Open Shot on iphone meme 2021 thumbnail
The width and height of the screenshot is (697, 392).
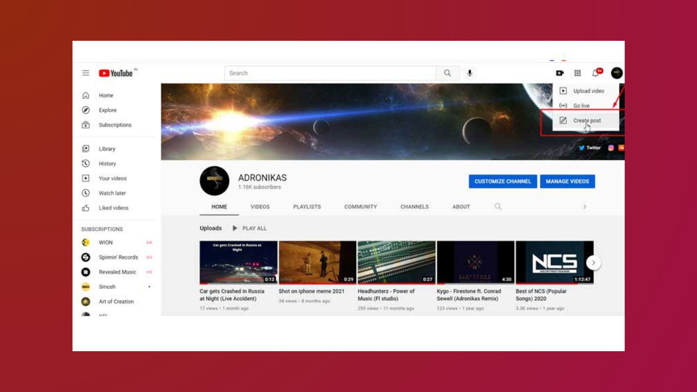[x=318, y=263]
